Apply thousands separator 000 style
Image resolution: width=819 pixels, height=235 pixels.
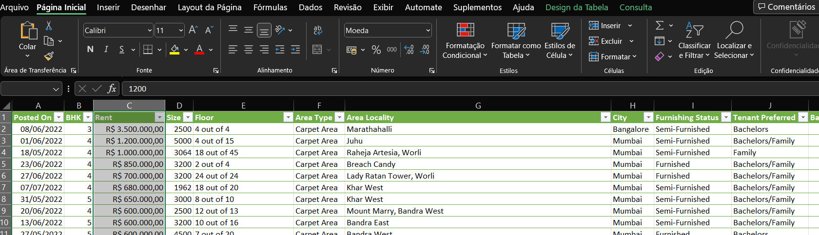point(392,50)
